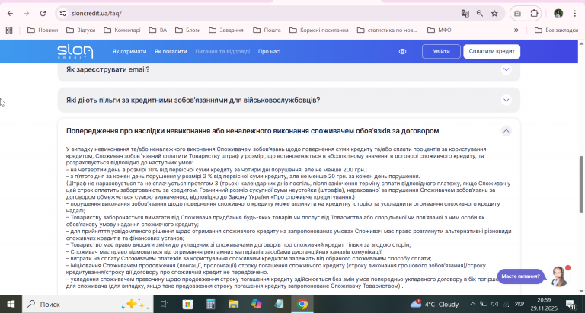Screen dimensions: 585x313
Task: Open Microsoft Store from taskbar
Action: [x=187, y=304]
